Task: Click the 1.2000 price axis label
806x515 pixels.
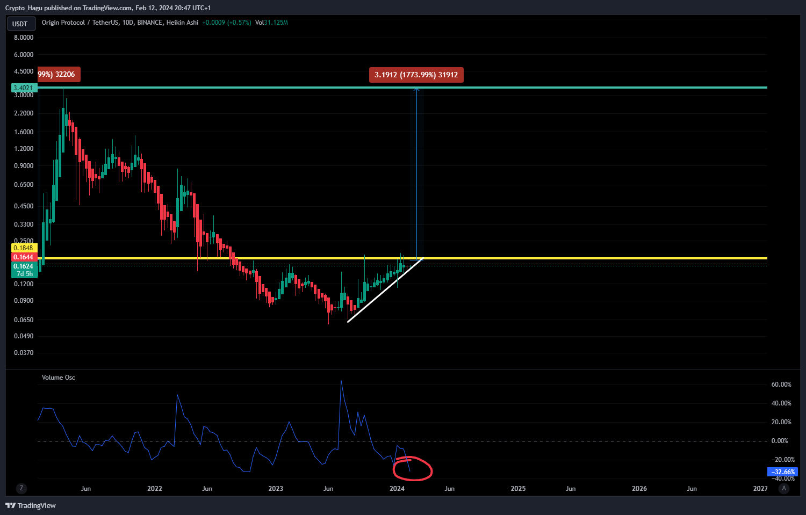Action: [24, 149]
